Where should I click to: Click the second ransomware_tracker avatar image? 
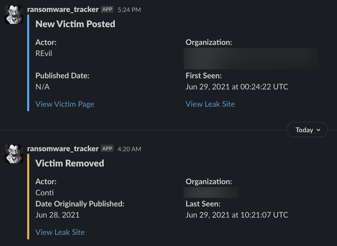14,154
